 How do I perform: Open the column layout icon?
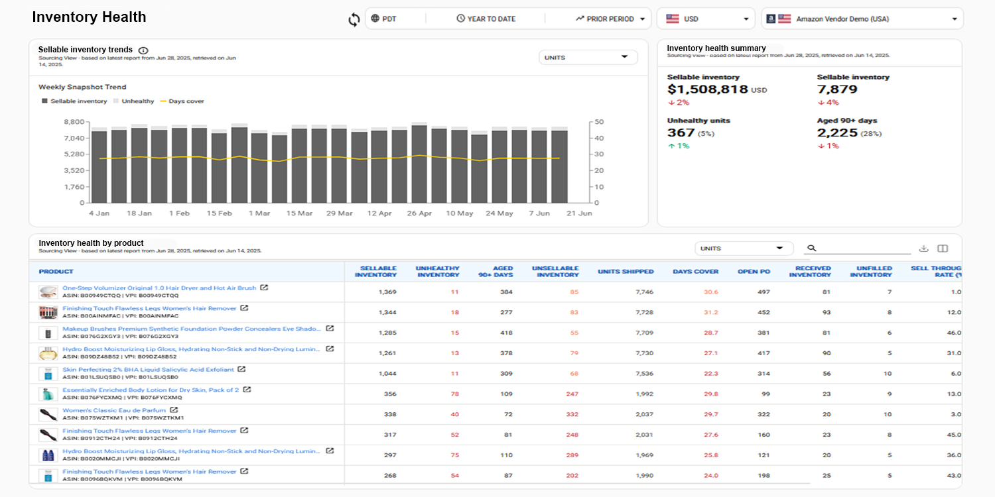(x=943, y=248)
